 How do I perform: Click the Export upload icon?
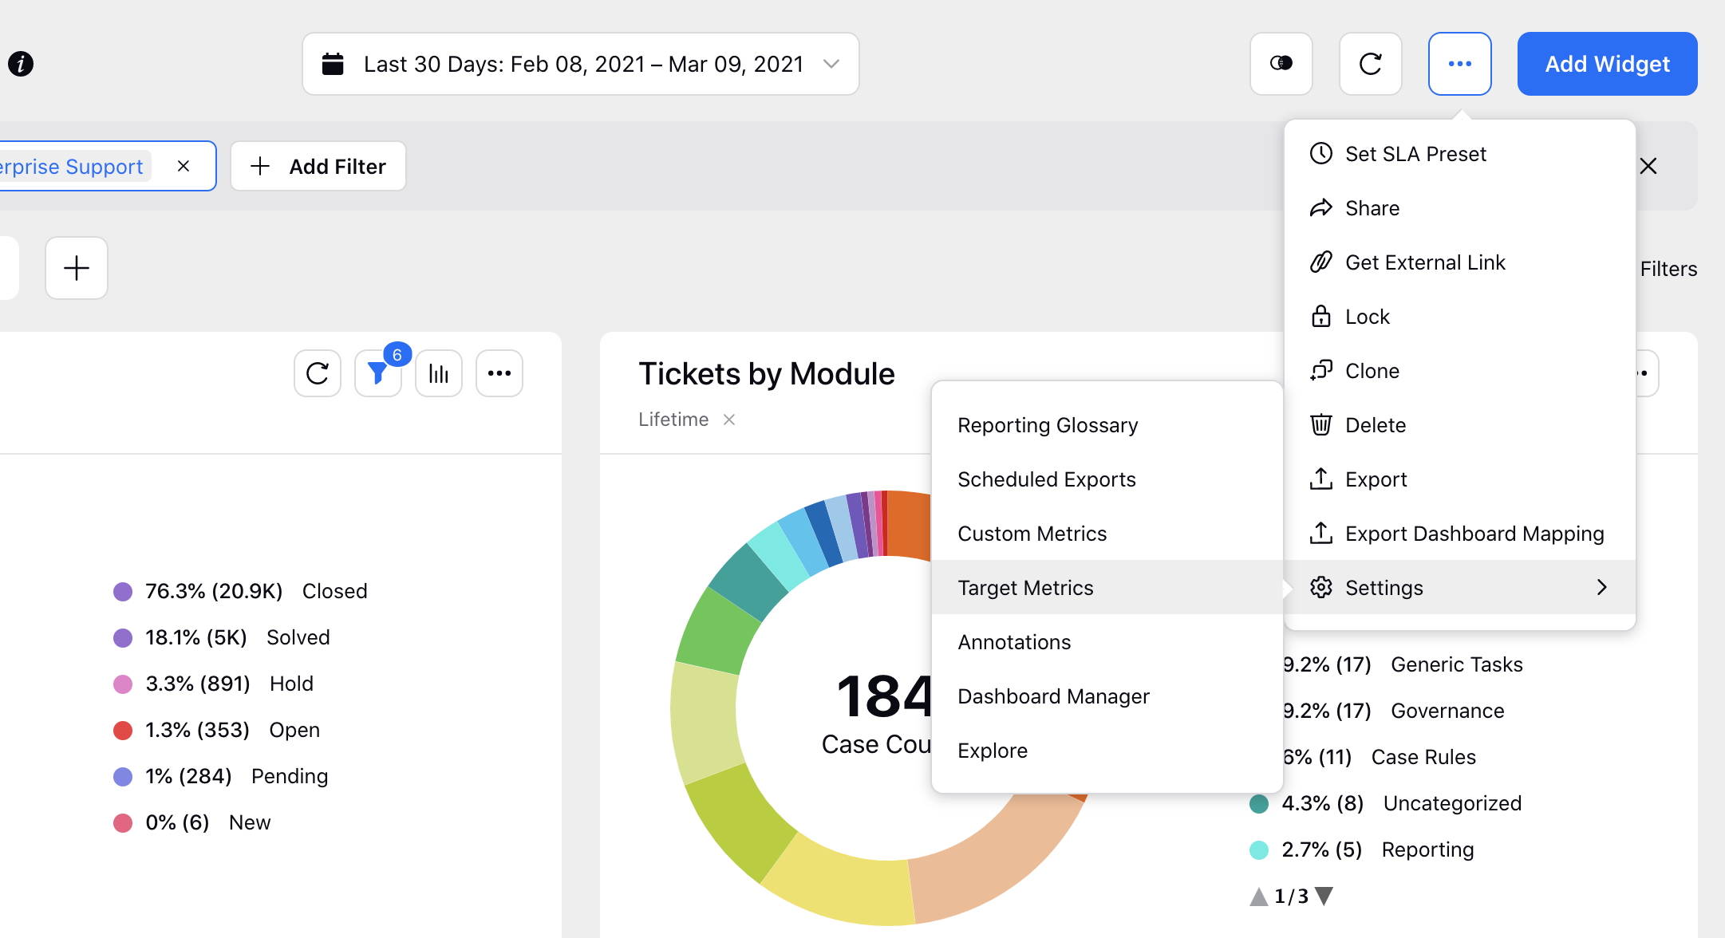[x=1320, y=479]
